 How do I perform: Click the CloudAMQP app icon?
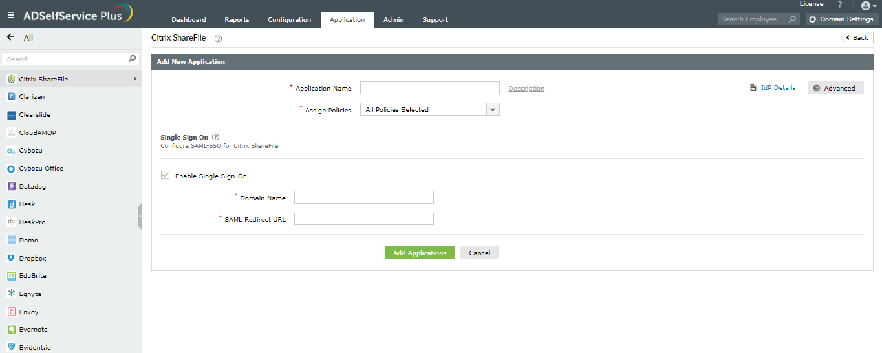point(12,133)
